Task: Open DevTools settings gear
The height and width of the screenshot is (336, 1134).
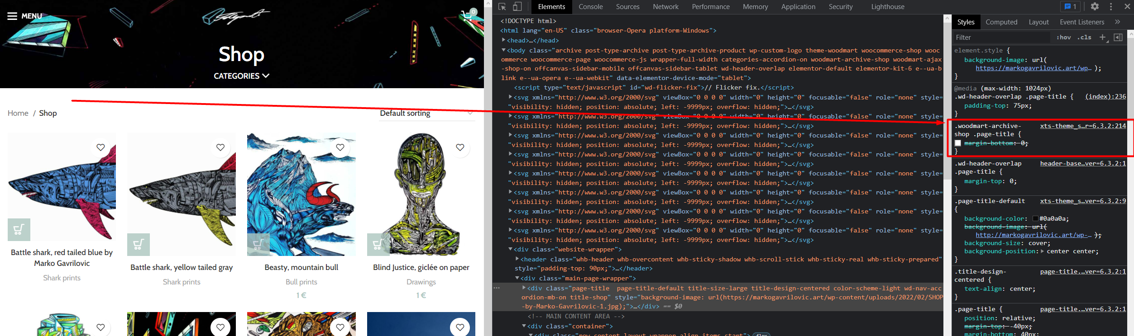Action: pos(1095,6)
